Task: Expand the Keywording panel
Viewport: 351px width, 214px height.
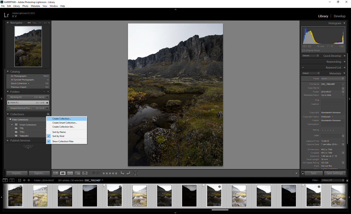Action: [x=344, y=62]
